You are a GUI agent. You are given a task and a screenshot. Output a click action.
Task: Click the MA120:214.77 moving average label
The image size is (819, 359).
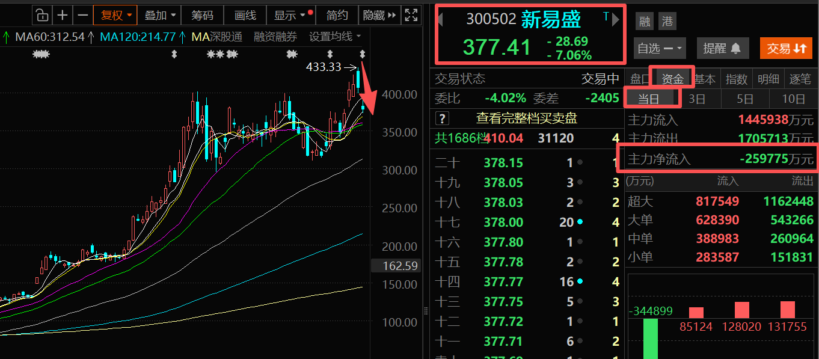click(x=138, y=37)
